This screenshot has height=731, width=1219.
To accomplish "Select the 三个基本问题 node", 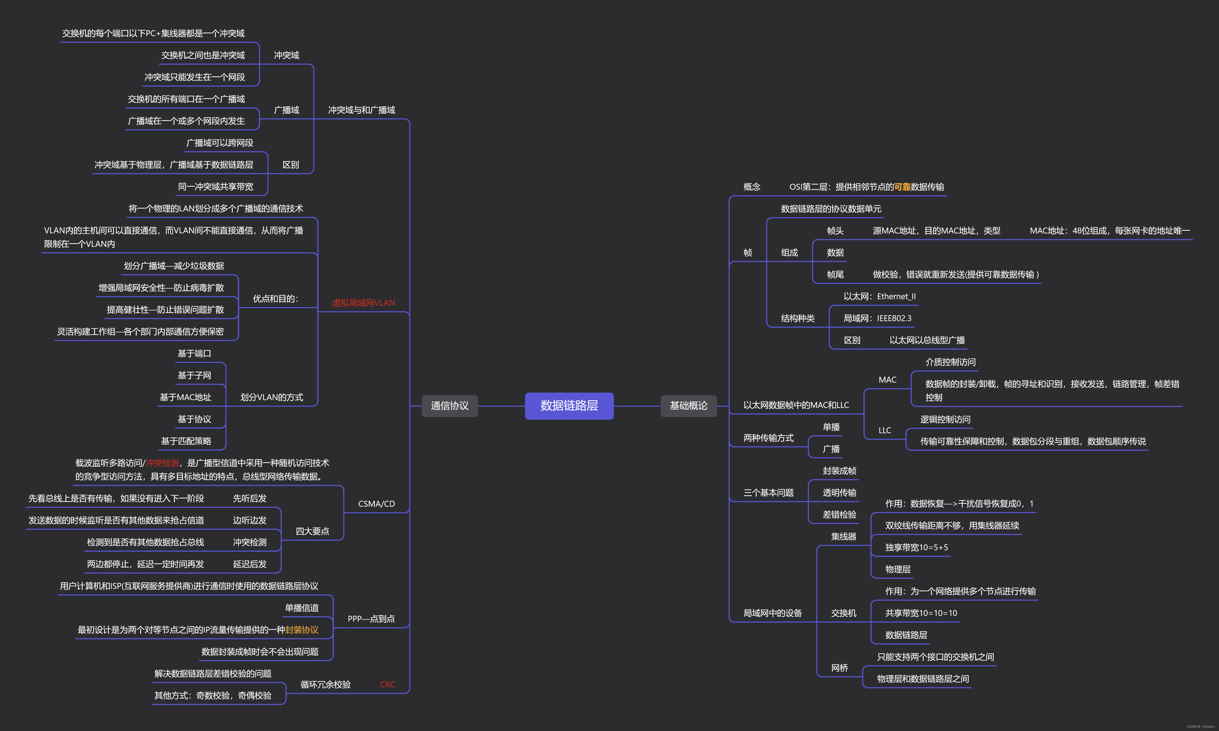I will tap(768, 492).
